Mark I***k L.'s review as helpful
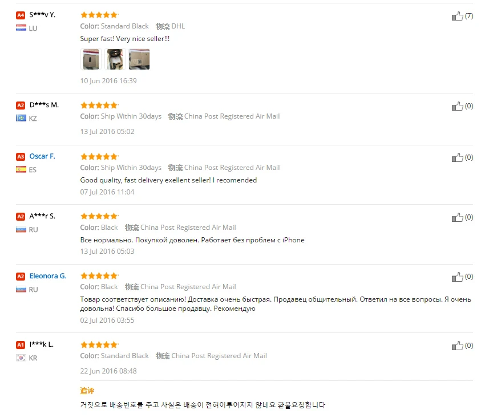The width and height of the screenshot is (489, 418). (x=457, y=346)
